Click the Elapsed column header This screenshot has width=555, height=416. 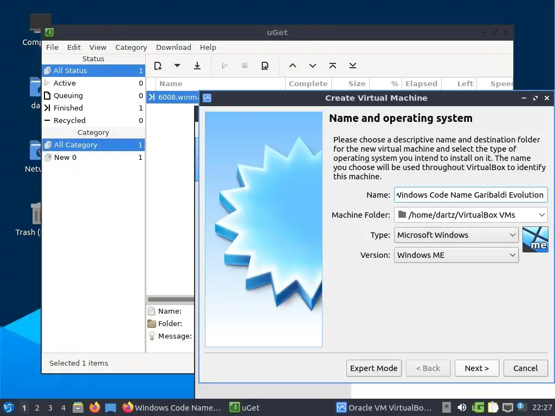click(x=421, y=83)
